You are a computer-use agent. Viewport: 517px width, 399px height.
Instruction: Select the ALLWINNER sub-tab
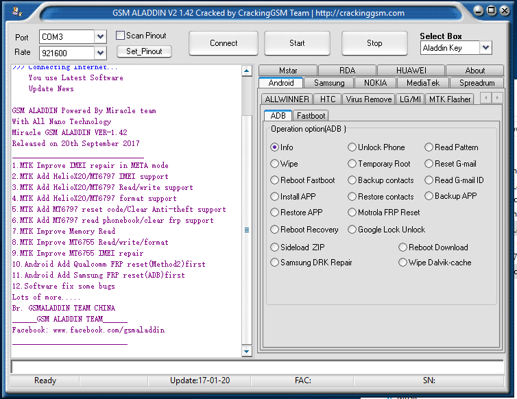tap(287, 99)
